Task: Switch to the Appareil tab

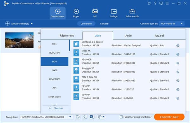Action: click(x=159, y=36)
